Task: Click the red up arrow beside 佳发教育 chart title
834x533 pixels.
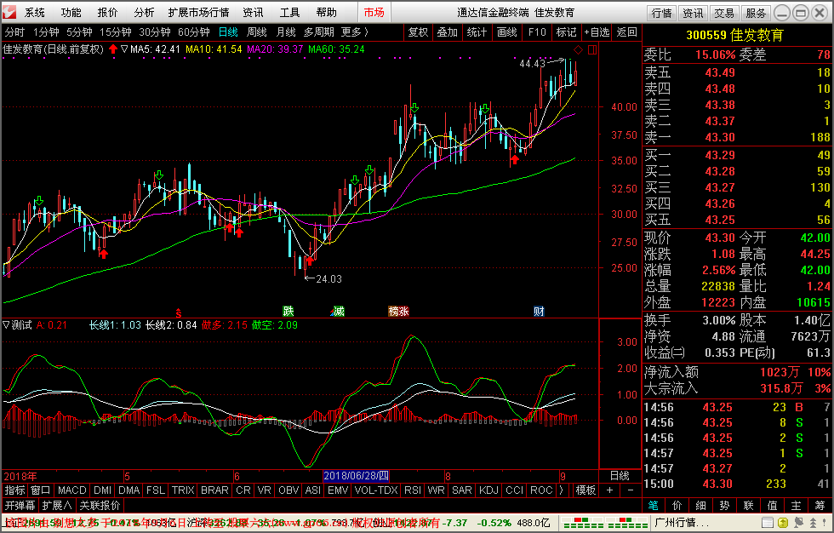Action: click(112, 49)
